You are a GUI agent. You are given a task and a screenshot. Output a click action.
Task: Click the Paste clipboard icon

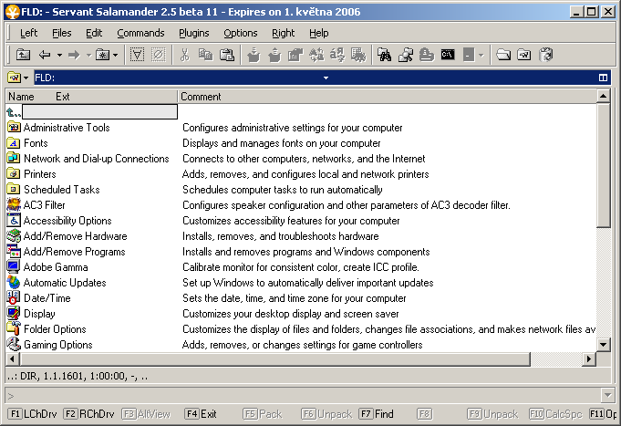[227, 55]
